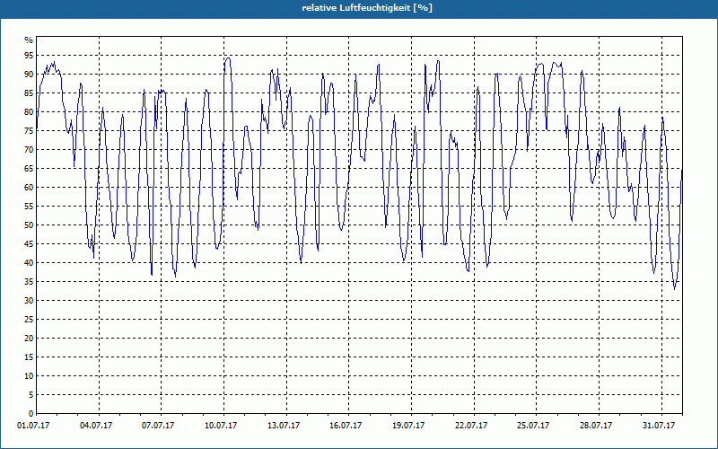
Task: Click the date label 07.07.17
Action: click(158, 426)
